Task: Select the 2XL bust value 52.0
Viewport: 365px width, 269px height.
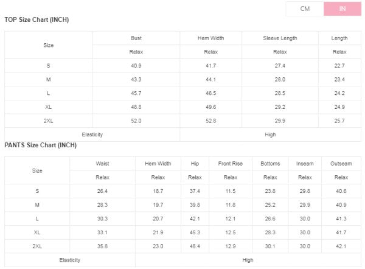Action: [x=136, y=121]
